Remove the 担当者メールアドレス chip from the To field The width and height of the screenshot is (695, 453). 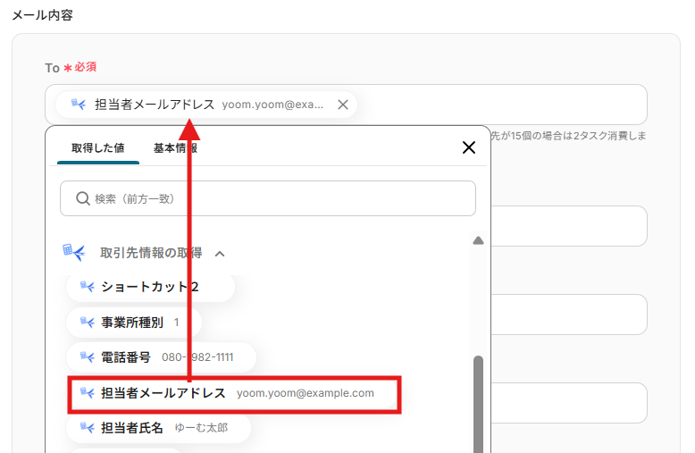pyautogui.click(x=343, y=105)
